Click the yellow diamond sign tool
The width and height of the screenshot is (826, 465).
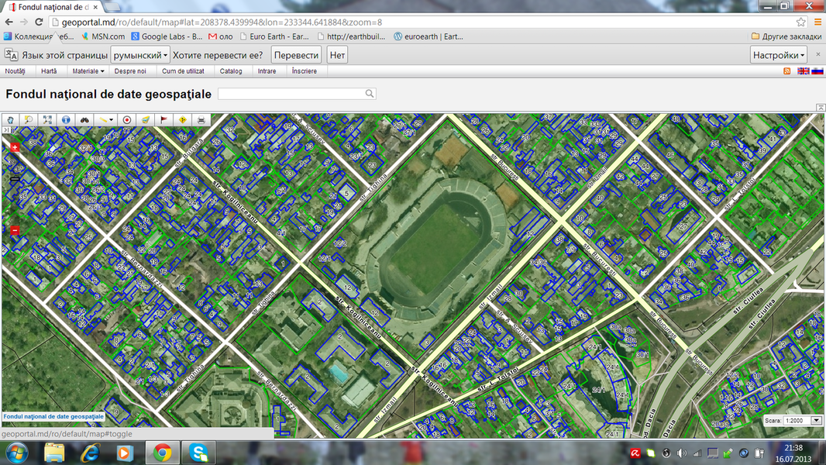click(183, 120)
